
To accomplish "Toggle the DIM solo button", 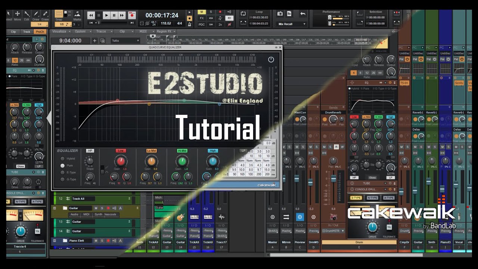I will tap(211, 24).
